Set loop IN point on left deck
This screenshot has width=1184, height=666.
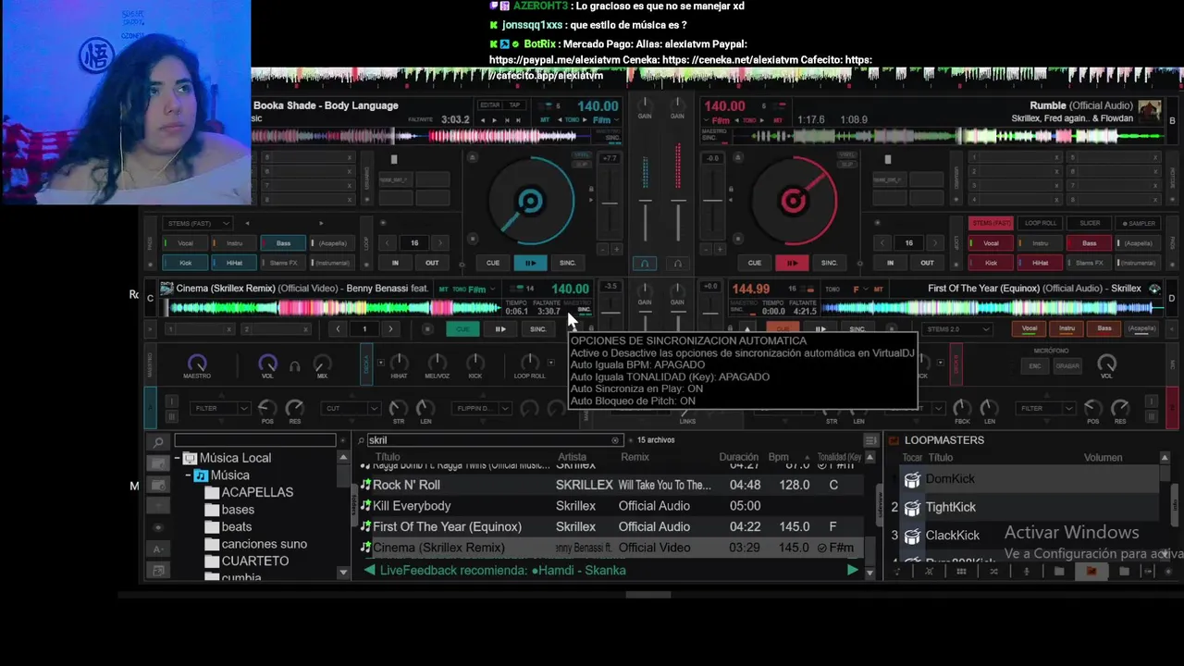coord(395,263)
